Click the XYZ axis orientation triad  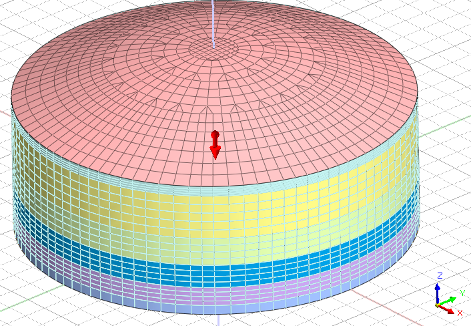pyautogui.click(x=449, y=295)
